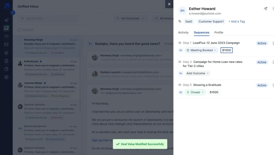Viewport: 280px width, 155px height.
Task: Open the templates document icon in sidebar
Action: (x=6, y=61)
